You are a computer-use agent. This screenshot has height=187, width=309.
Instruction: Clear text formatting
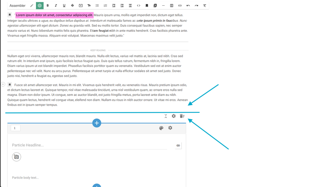[205, 6]
